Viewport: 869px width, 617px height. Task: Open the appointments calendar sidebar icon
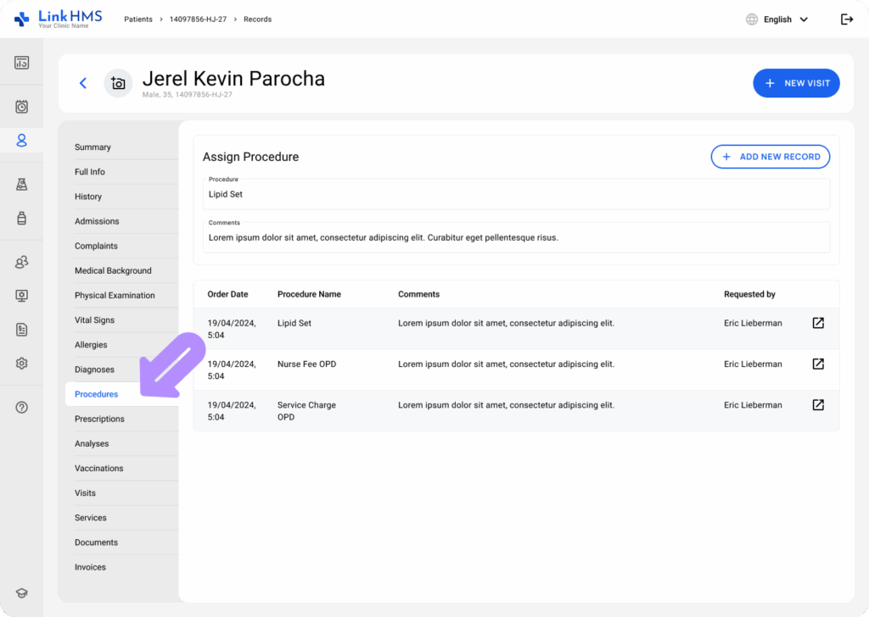click(21, 106)
